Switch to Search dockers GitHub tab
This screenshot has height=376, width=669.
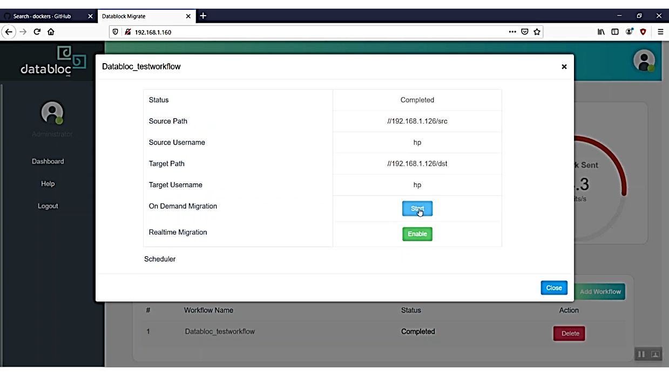pyautogui.click(x=42, y=16)
